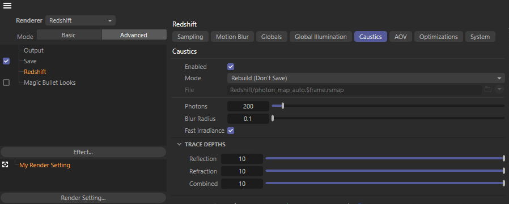Uncheck the Fast Irradiance checkbox
Image resolution: width=509 pixels, height=204 pixels.
pyautogui.click(x=231, y=131)
